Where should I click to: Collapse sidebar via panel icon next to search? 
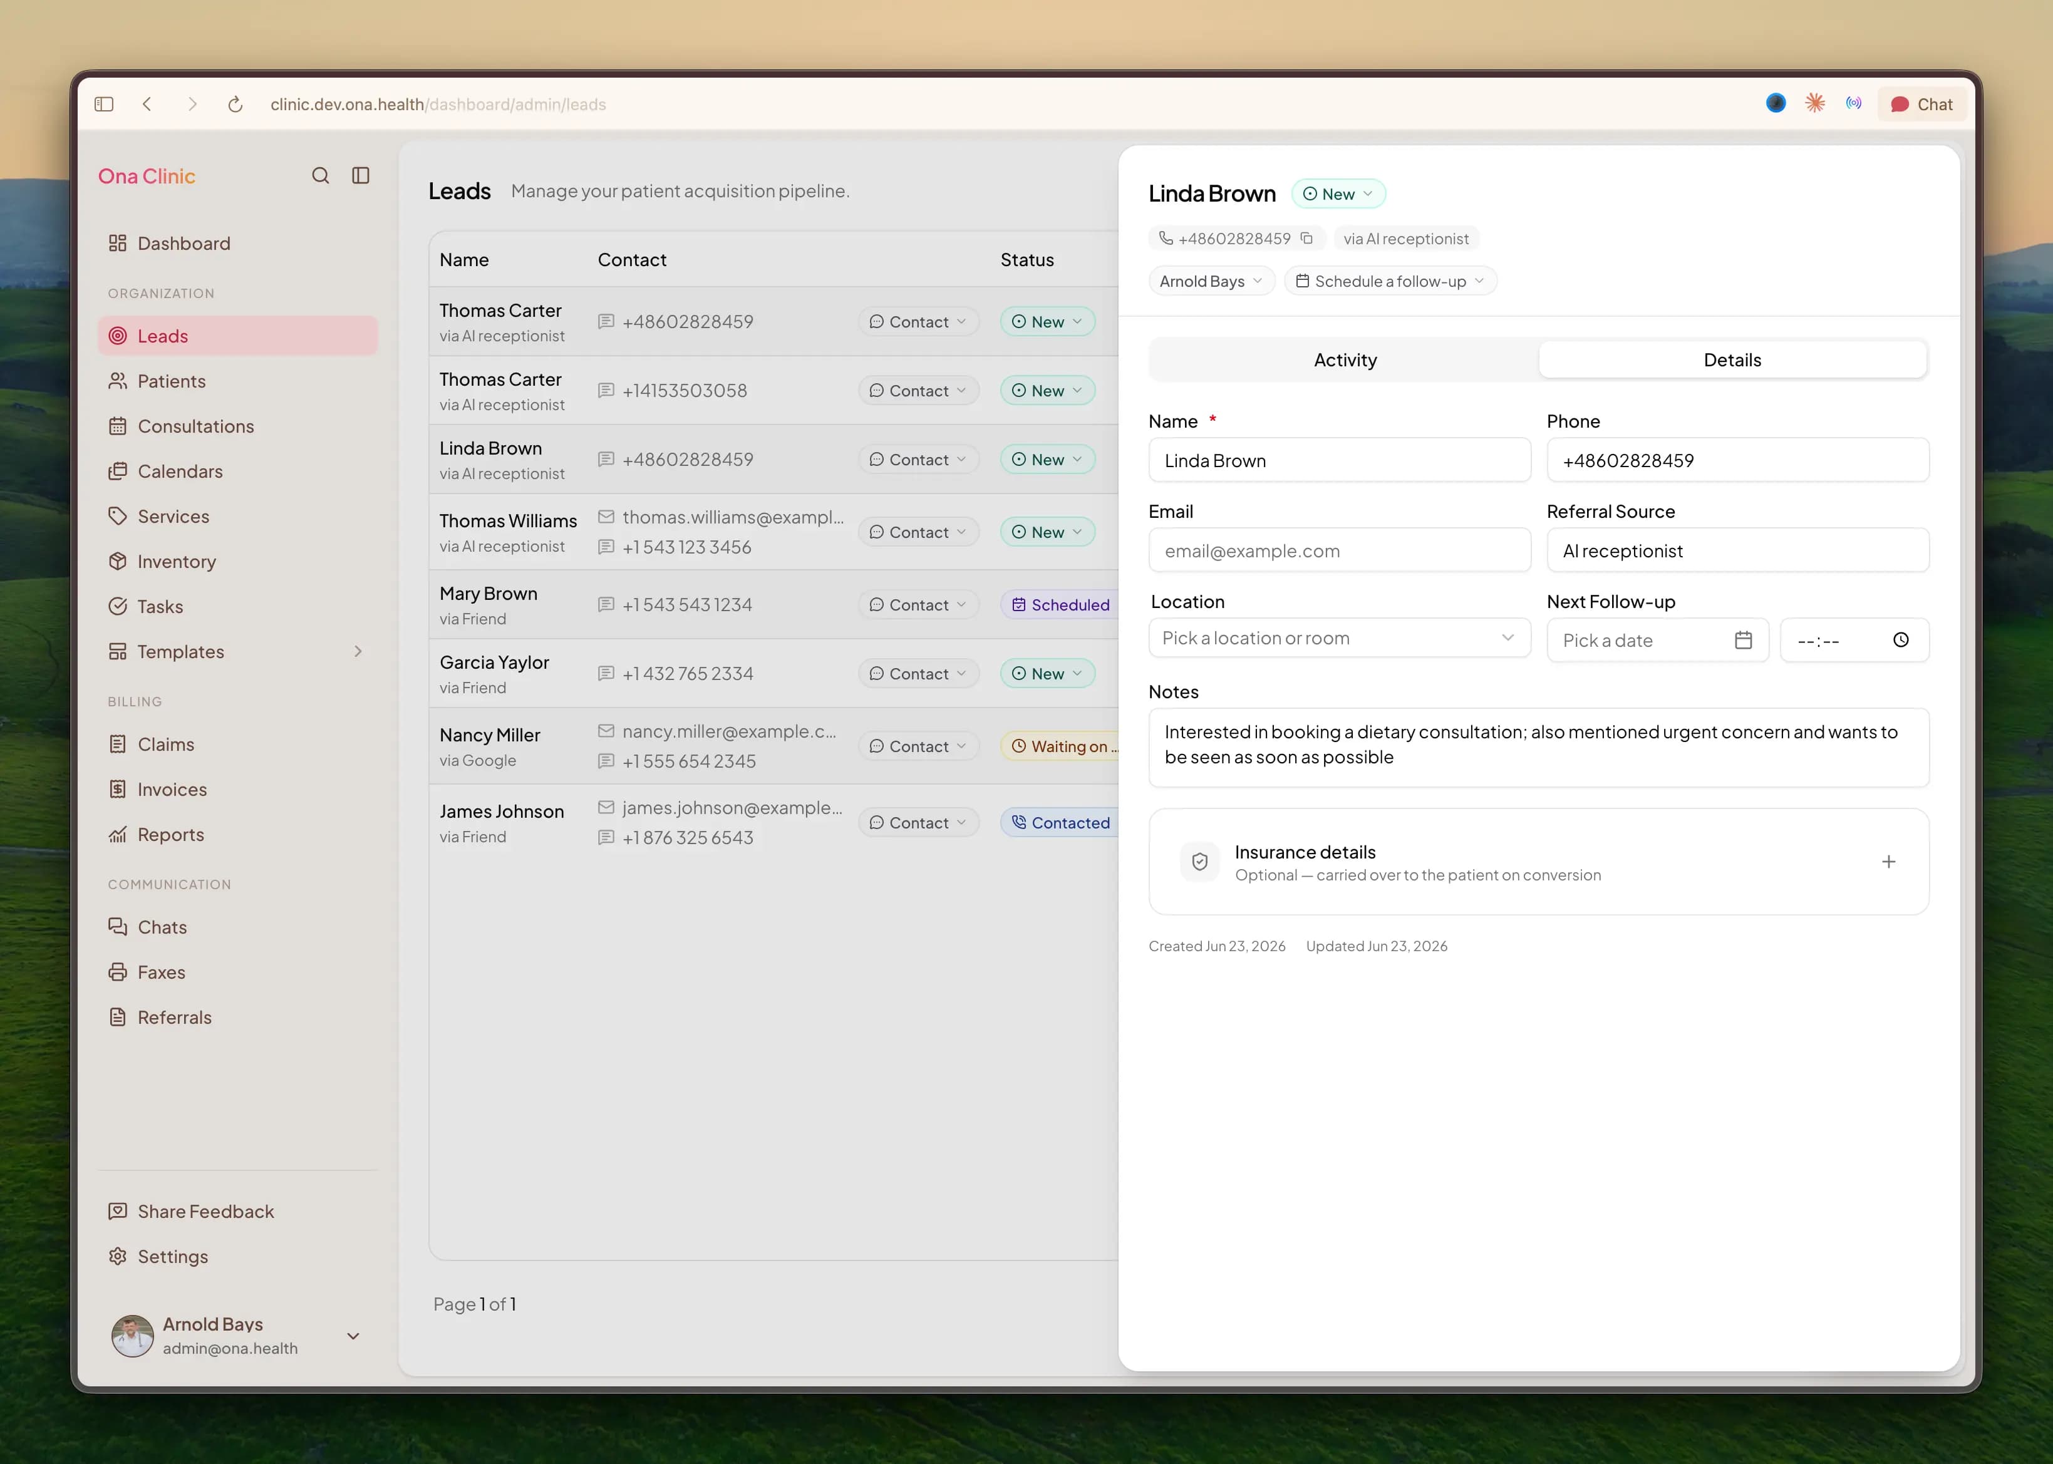click(361, 176)
